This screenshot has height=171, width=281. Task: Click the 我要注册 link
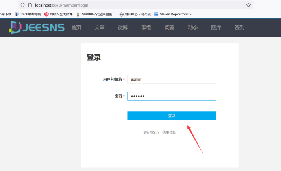pos(169,132)
